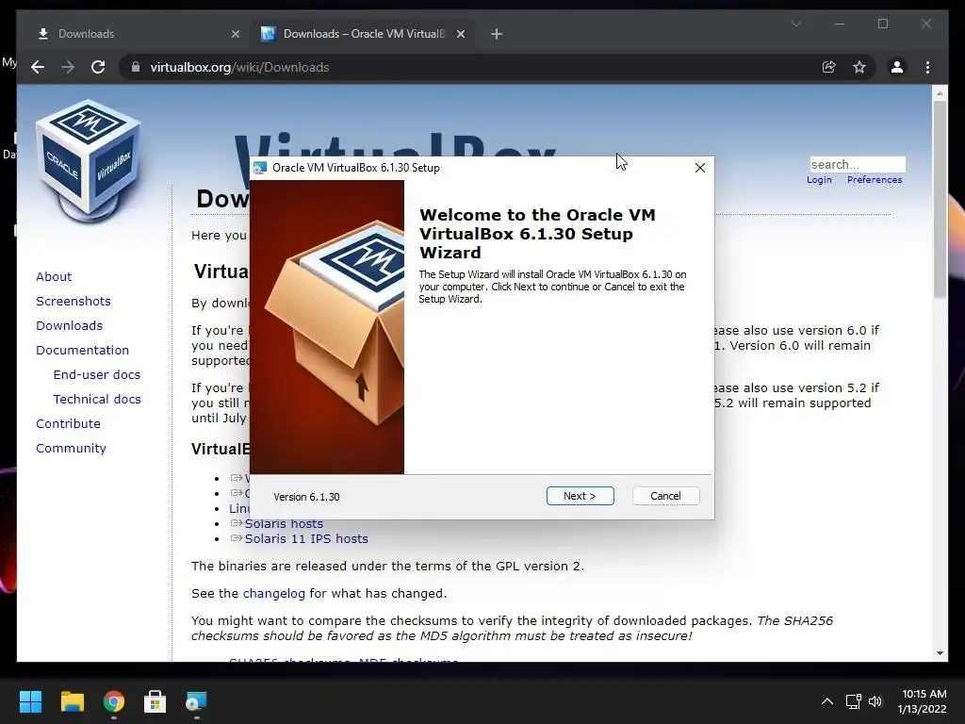Click the forward navigation arrow
This screenshot has width=965, height=724.
click(68, 67)
